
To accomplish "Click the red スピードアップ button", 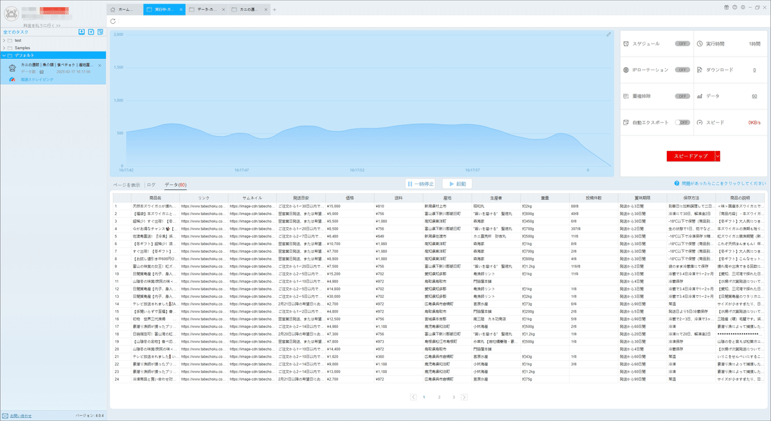I will [691, 156].
